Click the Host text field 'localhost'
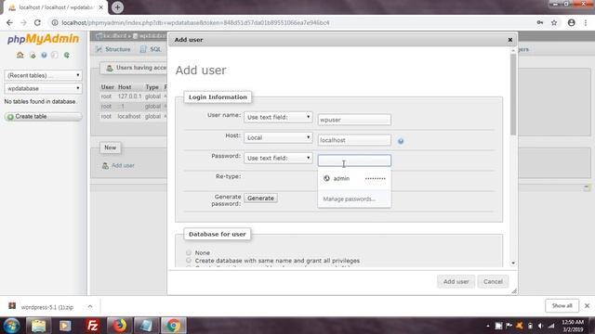This screenshot has width=595, height=334. click(354, 140)
